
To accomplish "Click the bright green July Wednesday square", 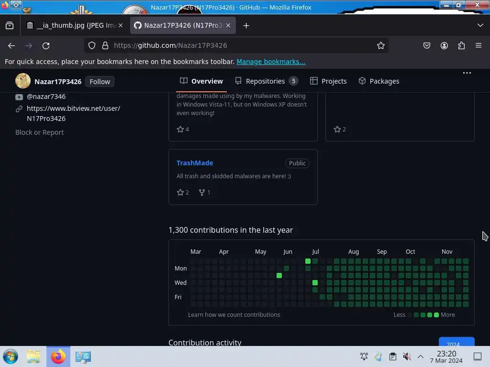I will (315, 282).
